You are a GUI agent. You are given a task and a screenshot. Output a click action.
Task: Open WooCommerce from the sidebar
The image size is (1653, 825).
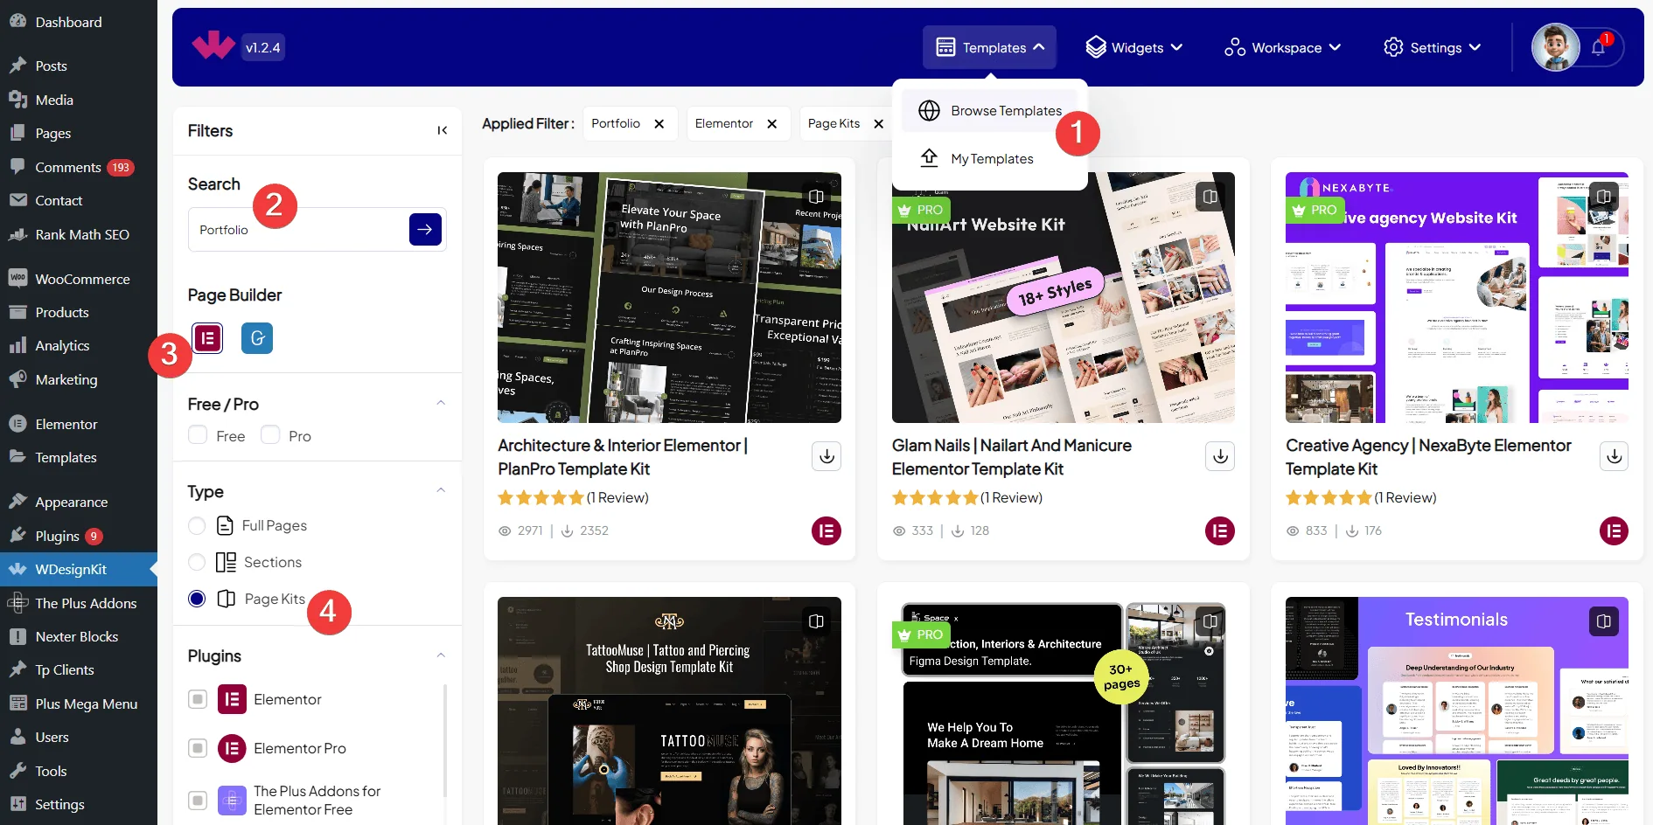click(x=82, y=278)
